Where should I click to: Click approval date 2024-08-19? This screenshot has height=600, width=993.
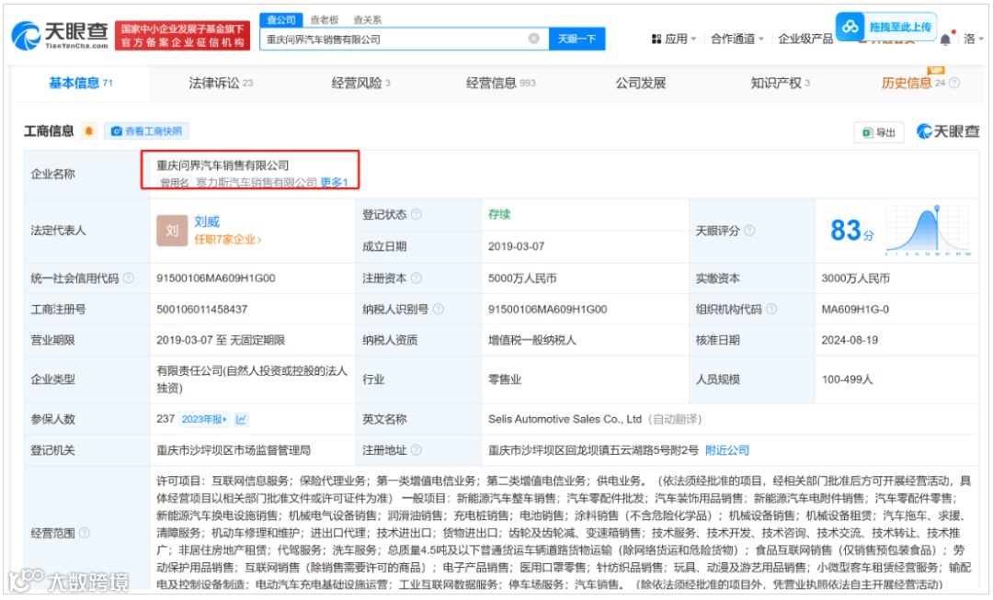[x=850, y=340]
